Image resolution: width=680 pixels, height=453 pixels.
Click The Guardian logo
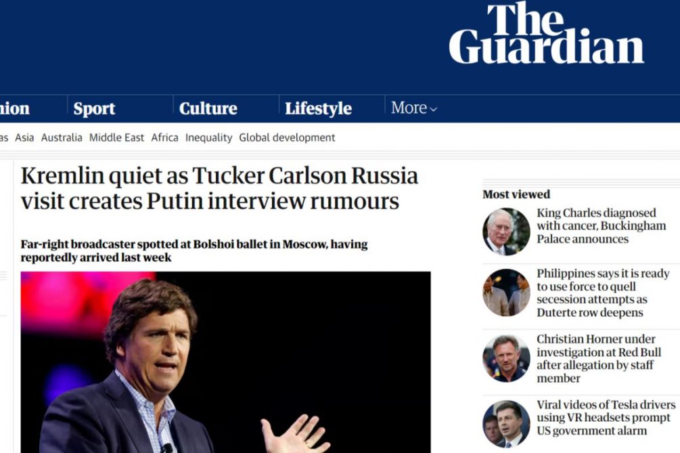tap(546, 34)
